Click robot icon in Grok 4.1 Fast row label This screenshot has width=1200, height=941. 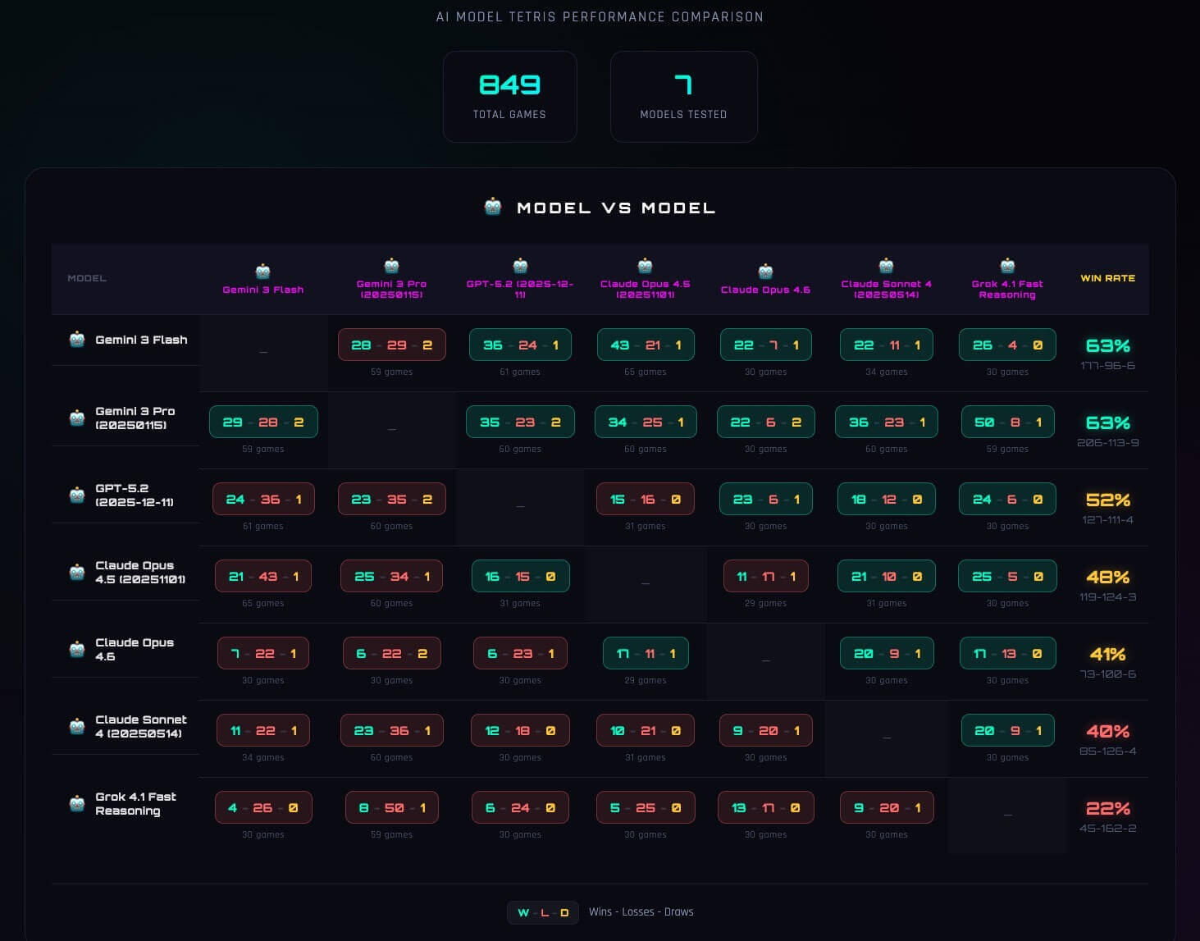pos(77,803)
